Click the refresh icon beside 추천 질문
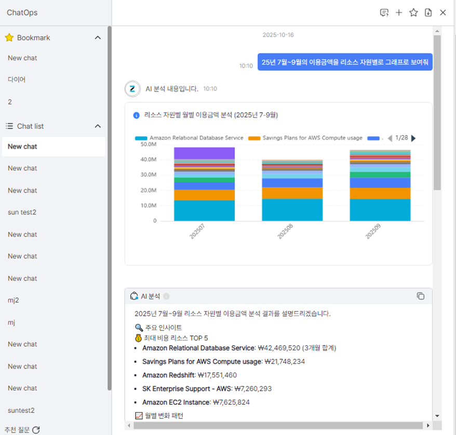Screen dimensions: 456x435 click(x=36, y=430)
